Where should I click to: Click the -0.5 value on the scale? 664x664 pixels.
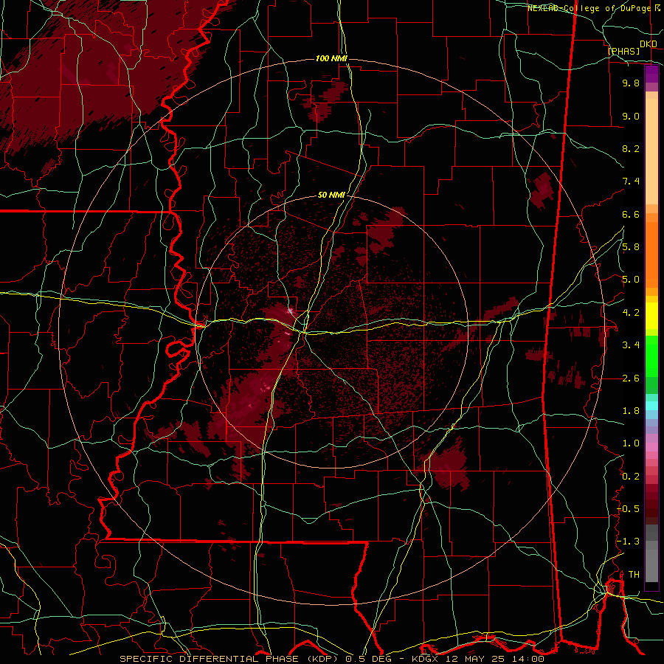click(x=628, y=509)
